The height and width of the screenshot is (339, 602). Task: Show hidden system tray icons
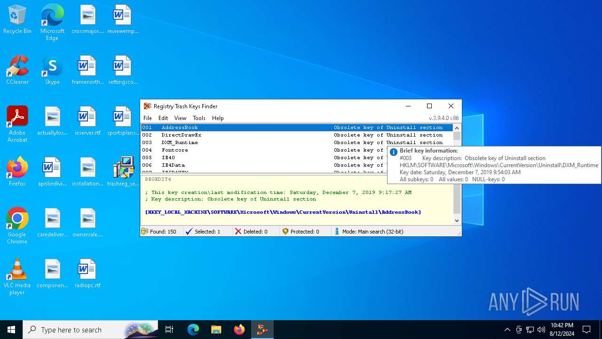coord(507,330)
